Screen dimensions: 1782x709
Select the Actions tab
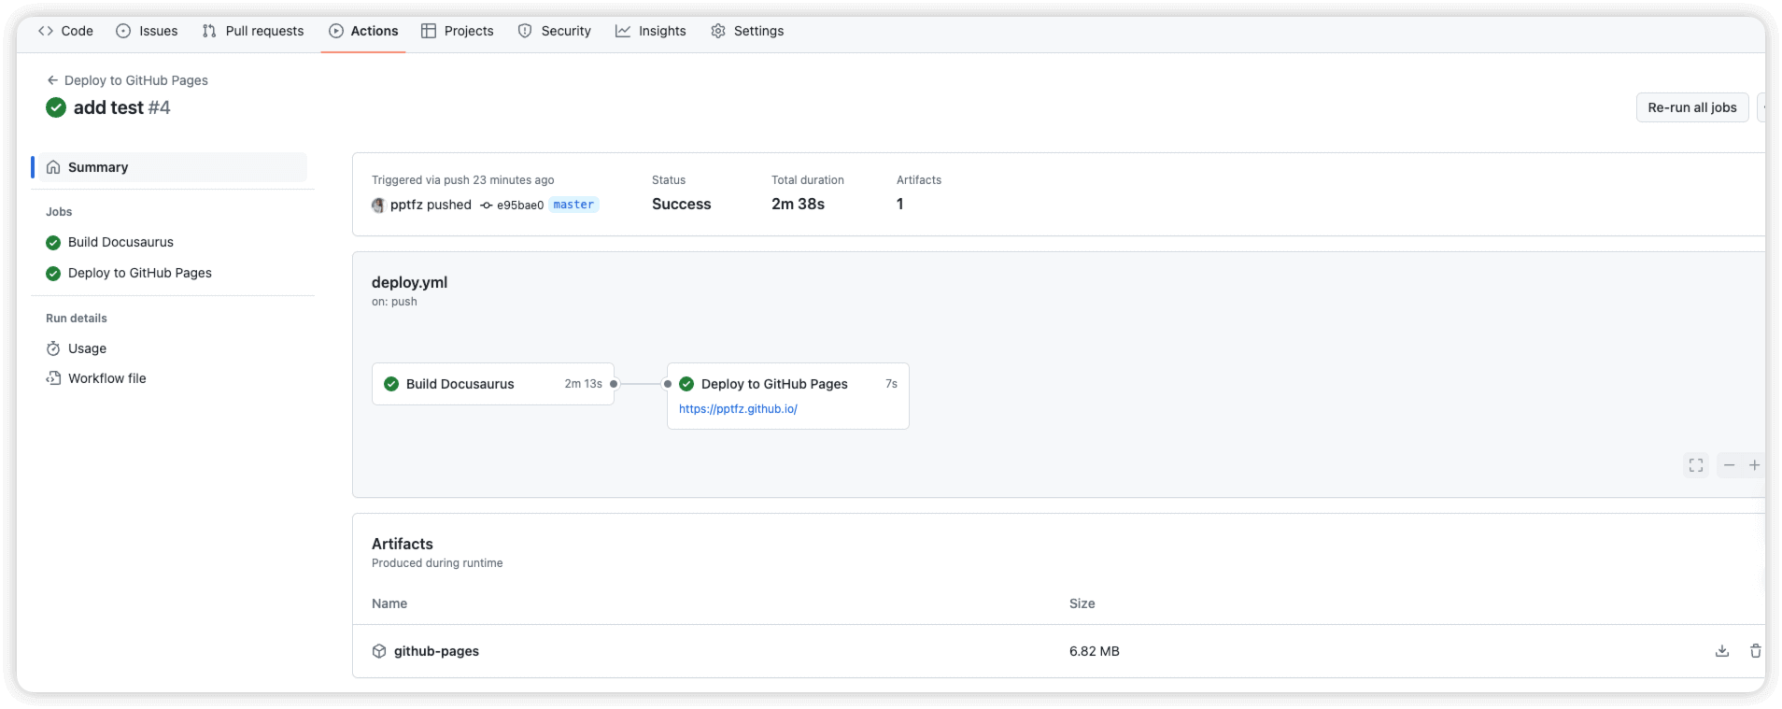coord(363,31)
